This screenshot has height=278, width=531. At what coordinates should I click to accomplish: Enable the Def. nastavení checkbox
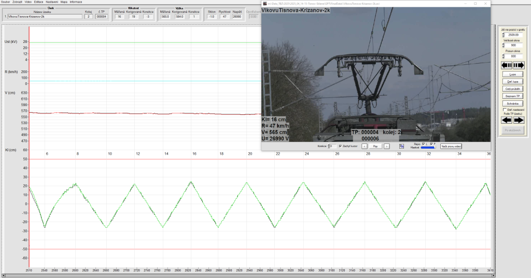coord(505,110)
